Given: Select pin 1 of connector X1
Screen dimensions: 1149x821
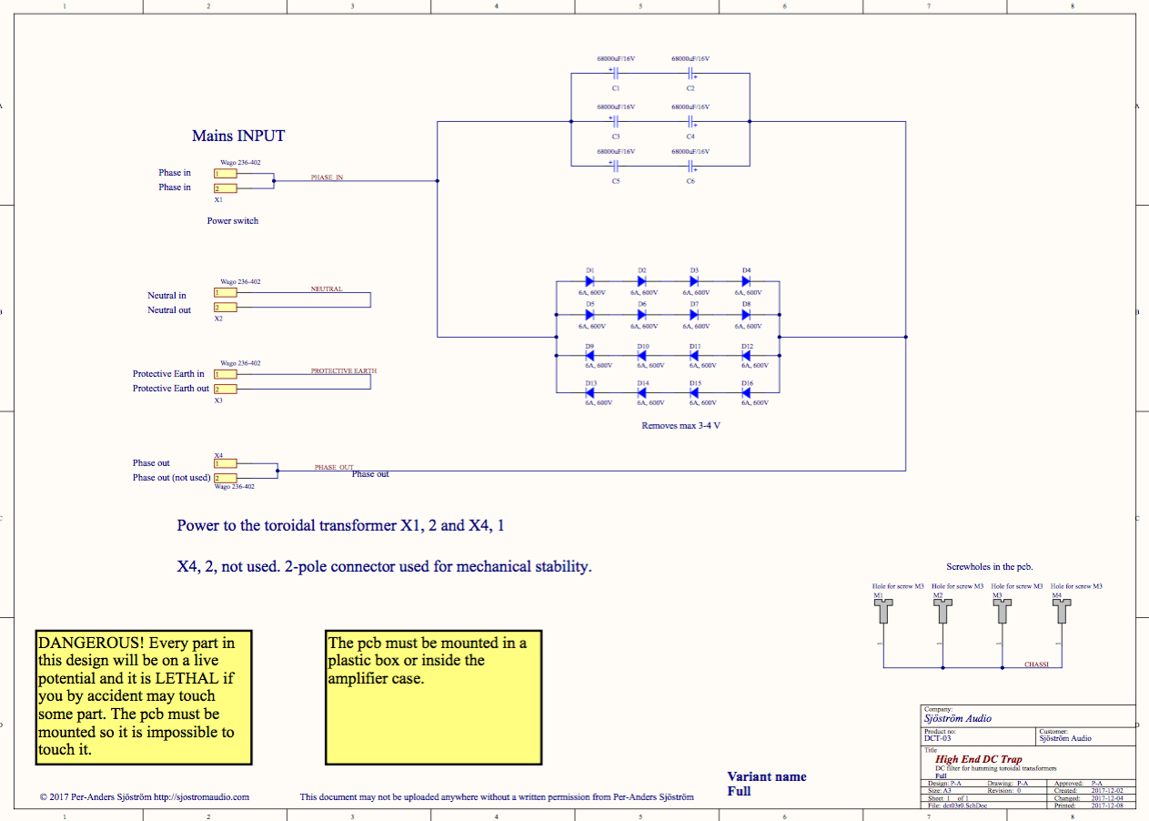Looking at the screenshot, I should pyautogui.click(x=226, y=173).
